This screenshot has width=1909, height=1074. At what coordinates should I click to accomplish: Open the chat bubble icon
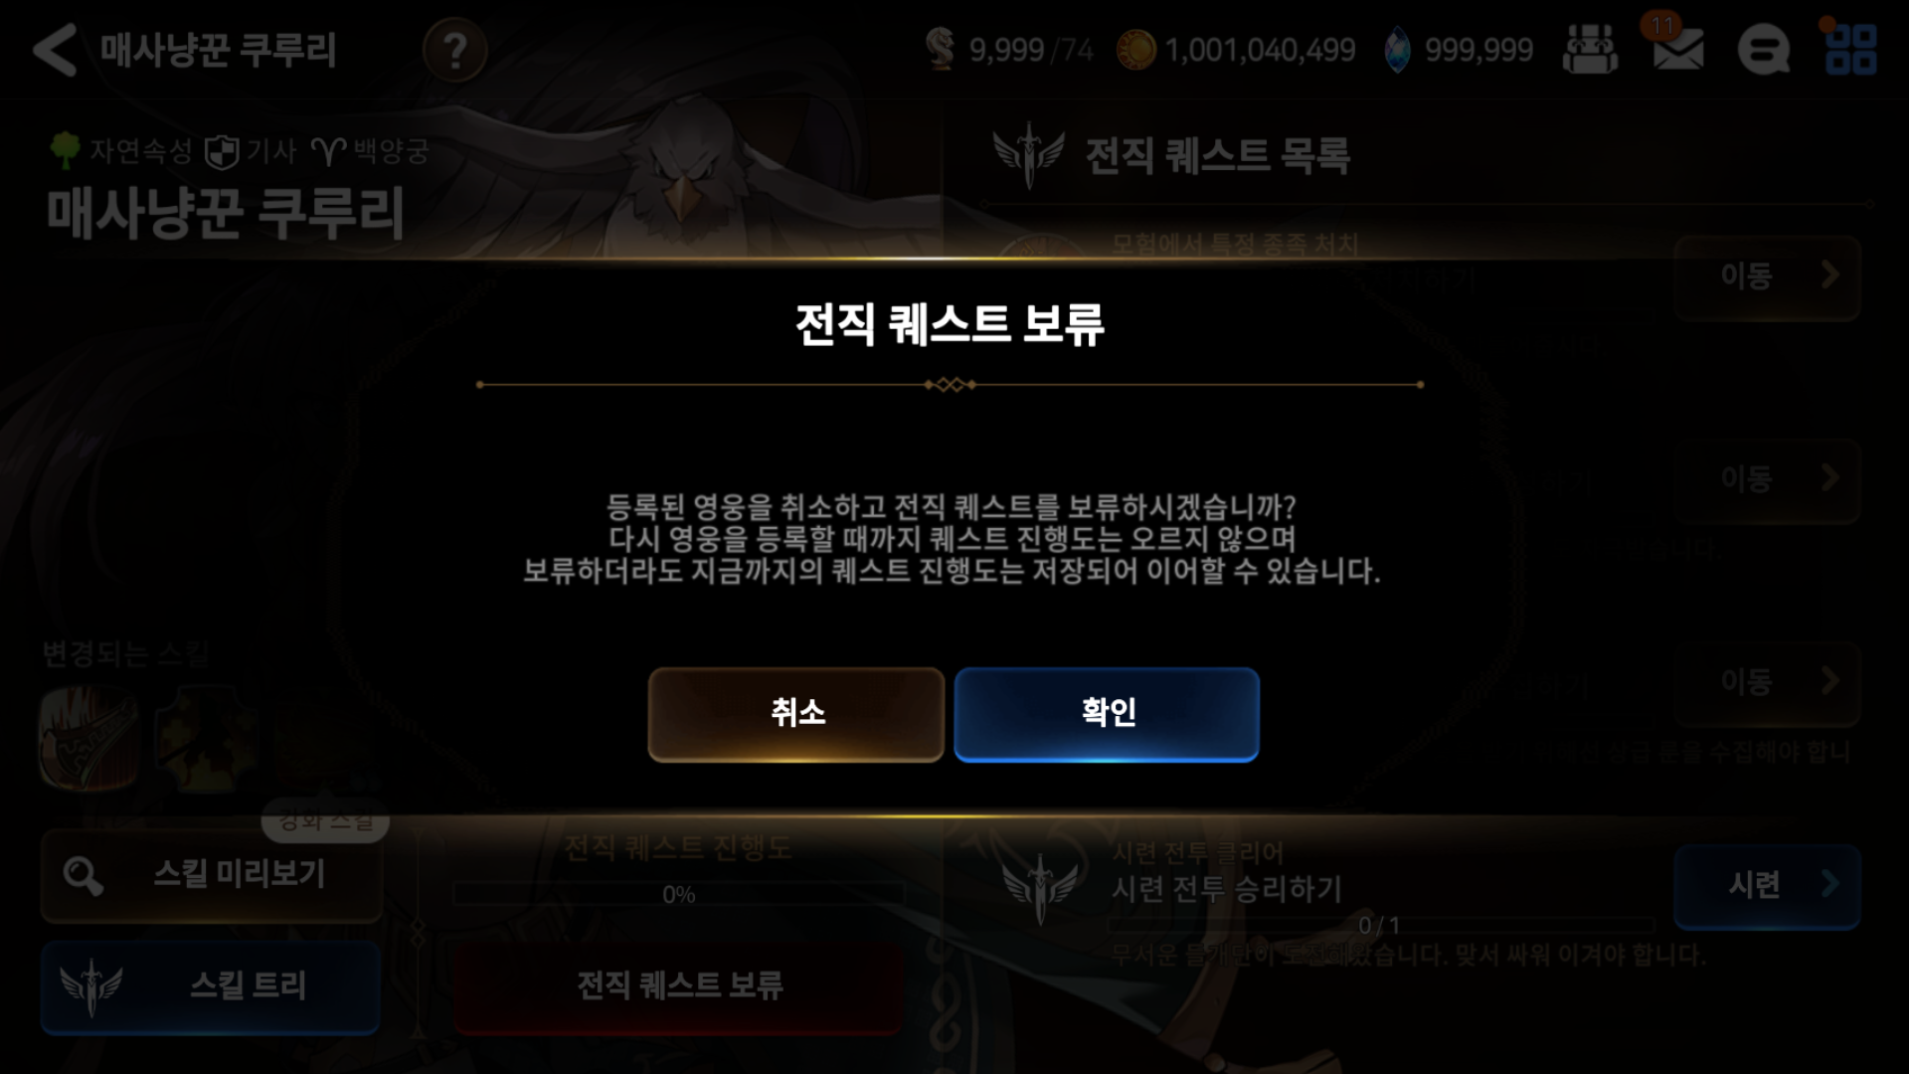coord(1764,50)
